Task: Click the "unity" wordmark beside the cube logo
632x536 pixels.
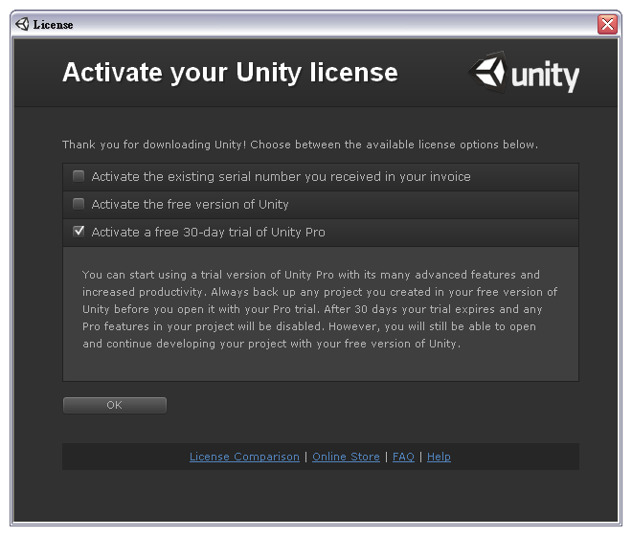Action: click(x=546, y=76)
